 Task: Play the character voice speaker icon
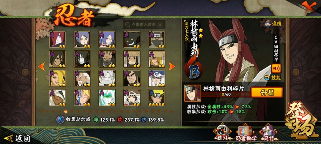click(x=276, y=68)
